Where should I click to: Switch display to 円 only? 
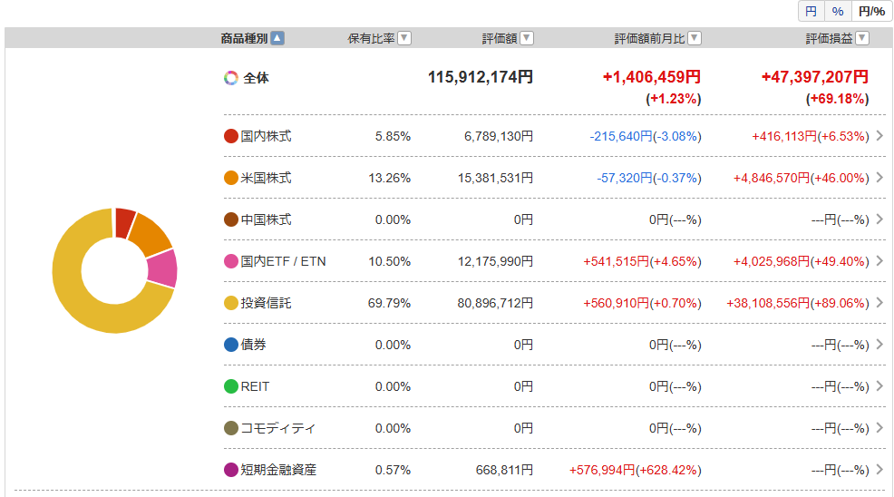coord(811,11)
